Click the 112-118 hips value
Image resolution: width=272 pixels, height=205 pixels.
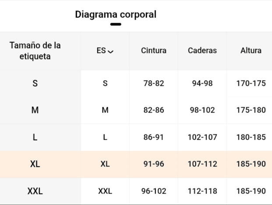click(x=202, y=191)
